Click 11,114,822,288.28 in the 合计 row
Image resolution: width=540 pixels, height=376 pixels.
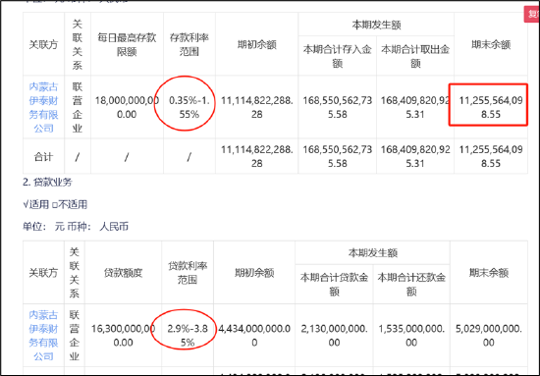256,156
